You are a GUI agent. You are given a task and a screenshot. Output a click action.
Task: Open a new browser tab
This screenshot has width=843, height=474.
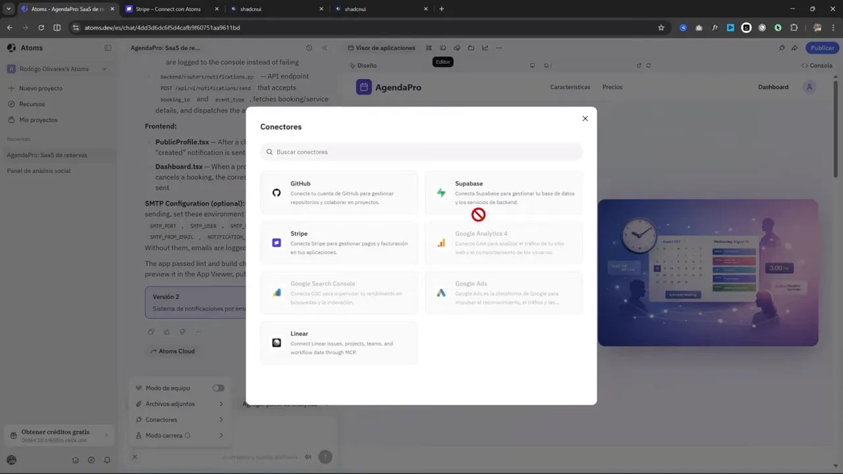click(x=441, y=9)
